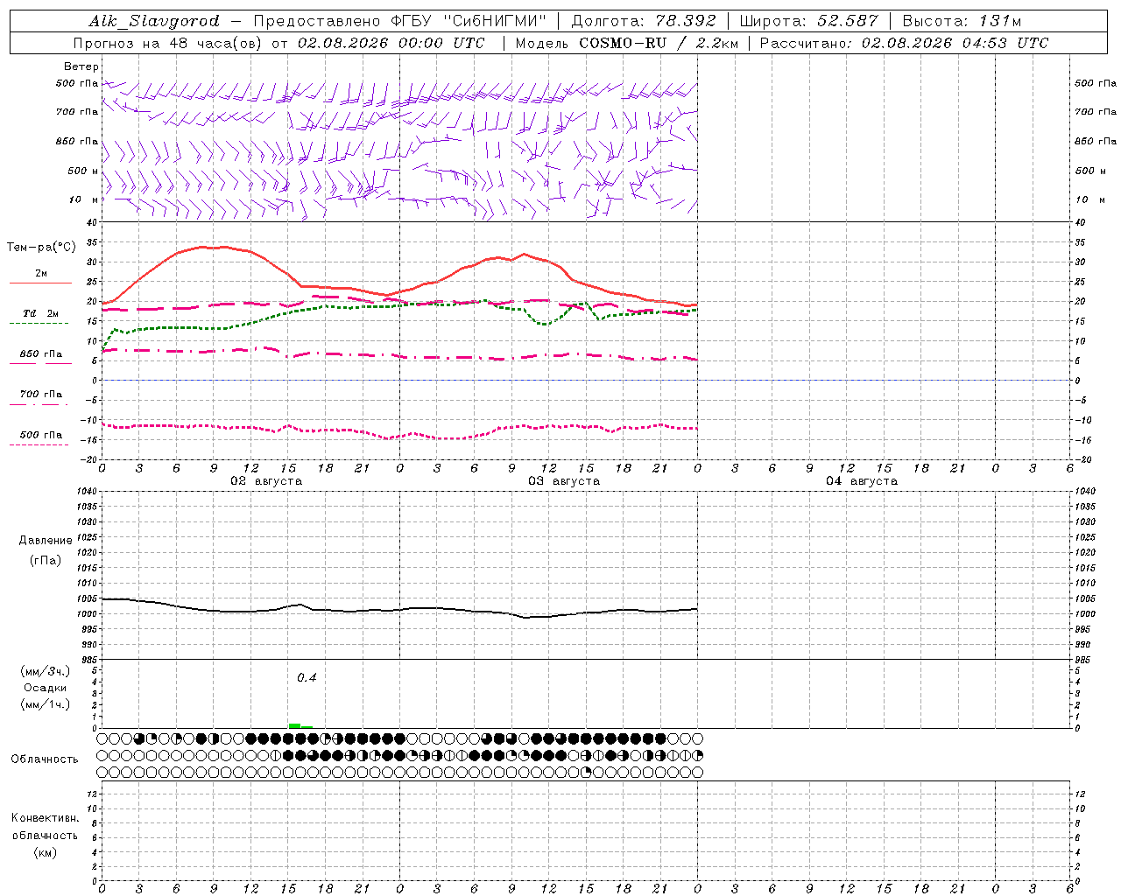The height and width of the screenshot is (896, 1121).
Task: Click the Осадки precipitation axis label
Action: coord(46,688)
